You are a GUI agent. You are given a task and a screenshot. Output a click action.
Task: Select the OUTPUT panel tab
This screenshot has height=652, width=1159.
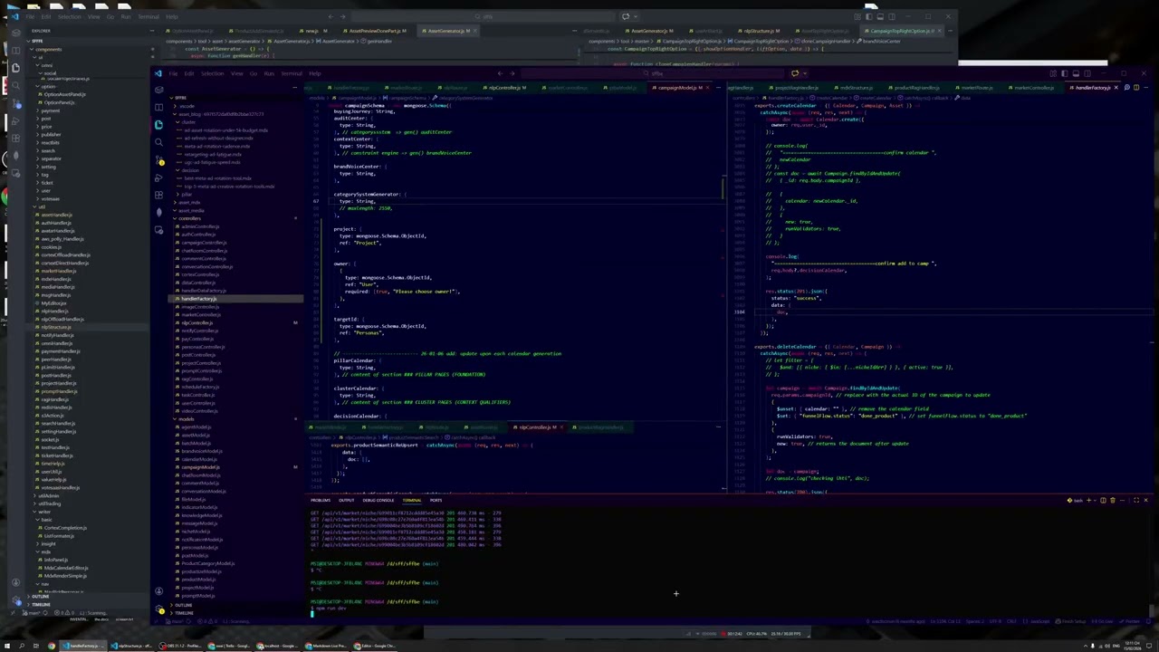(347, 500)
